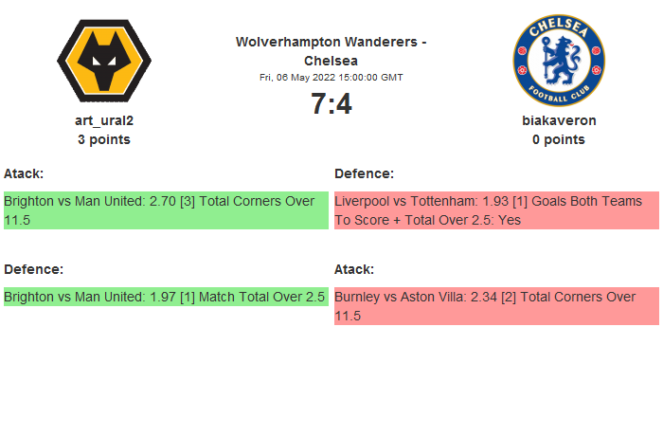Image resolution: width=663 pixels, height=436 pixels.
Task: Open the art_ural2 player profile
Action: click(x=104, y=120)
